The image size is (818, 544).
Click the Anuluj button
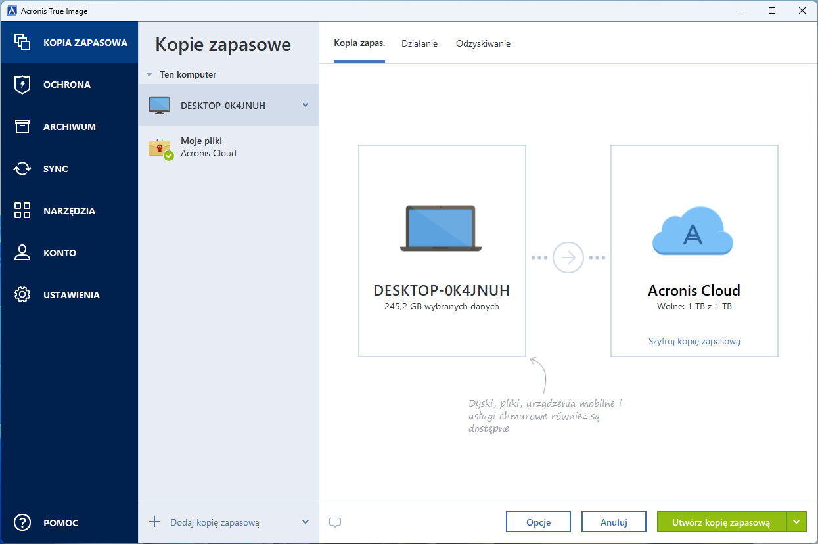614,522
